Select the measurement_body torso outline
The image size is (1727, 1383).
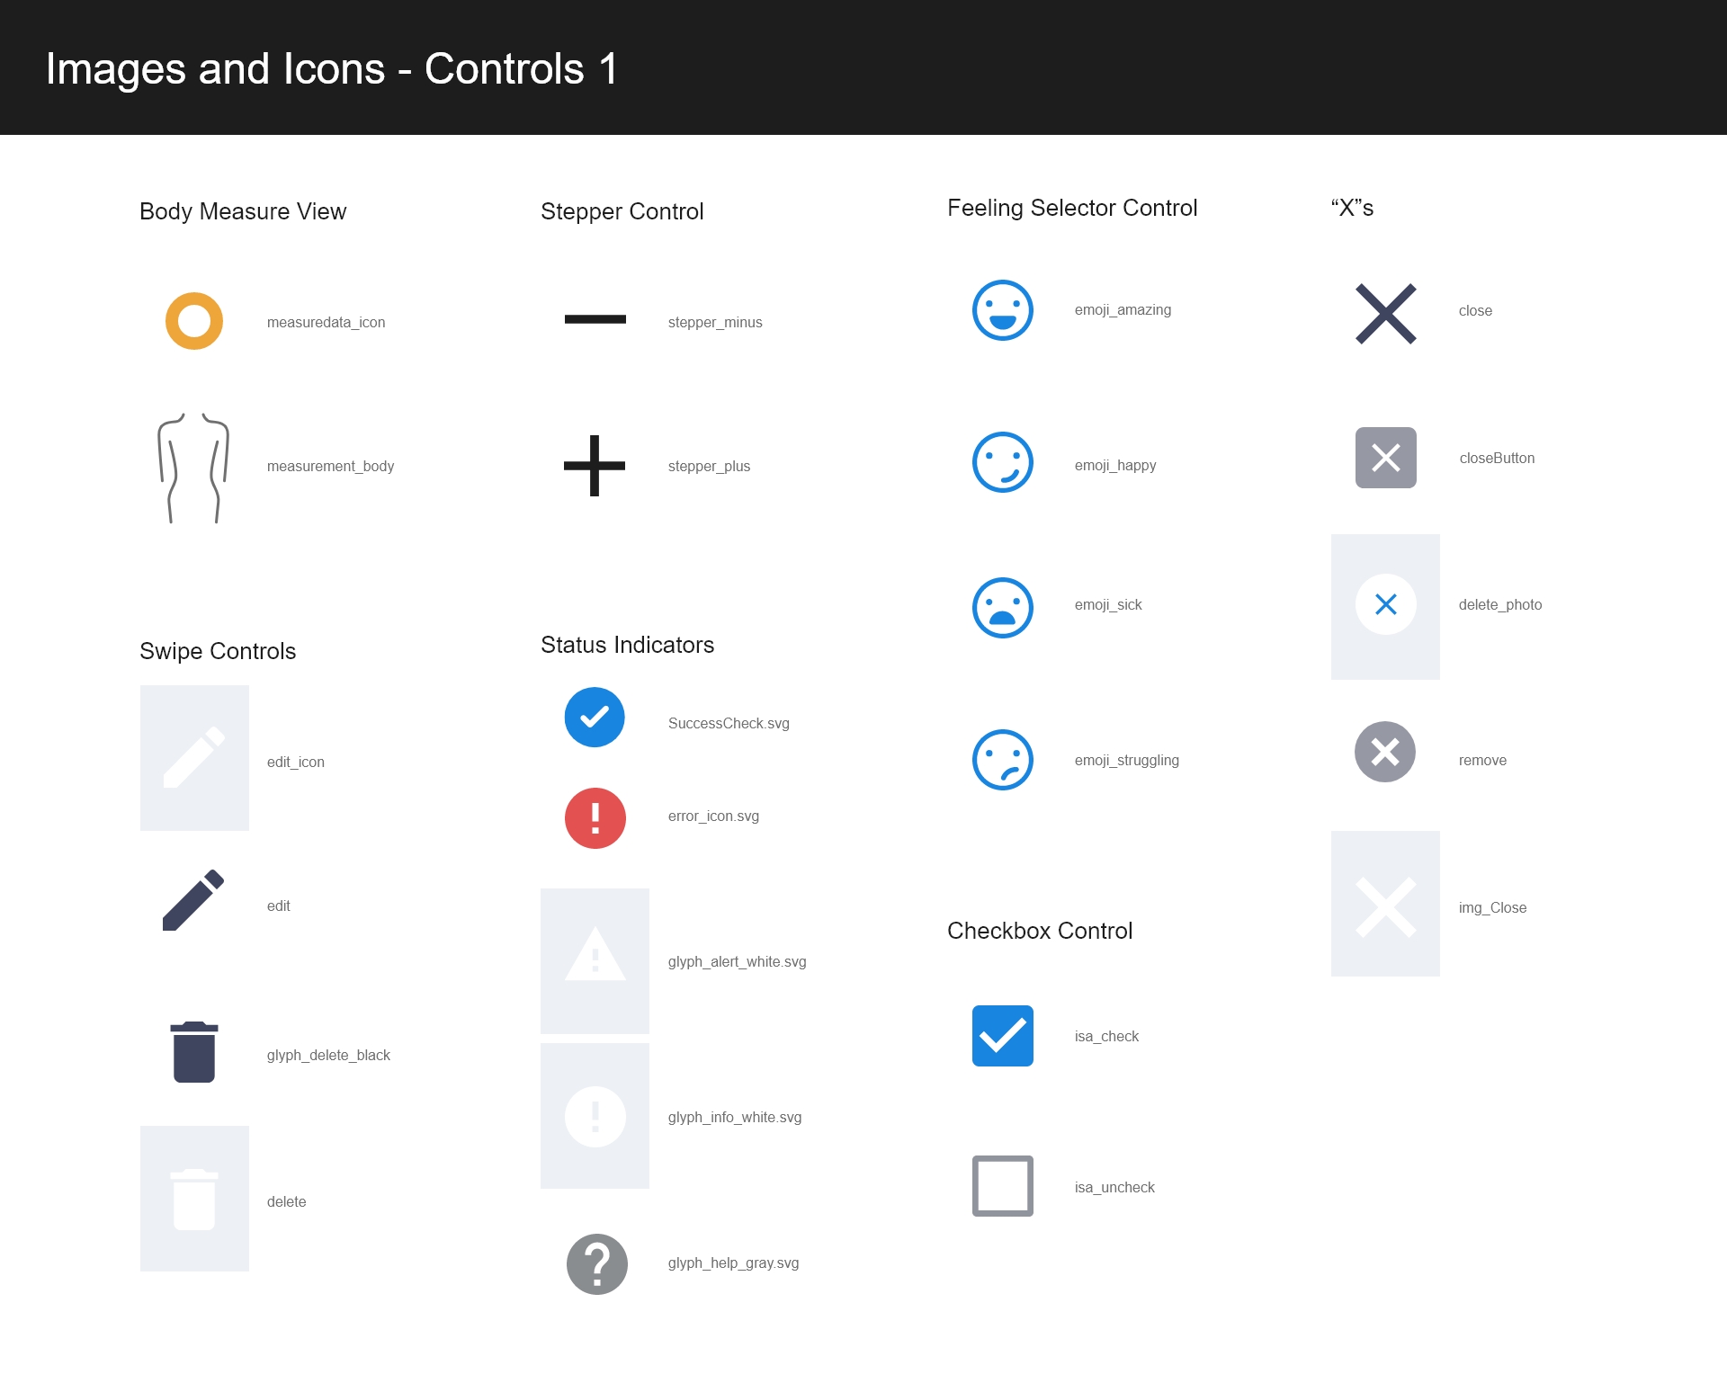193,468
